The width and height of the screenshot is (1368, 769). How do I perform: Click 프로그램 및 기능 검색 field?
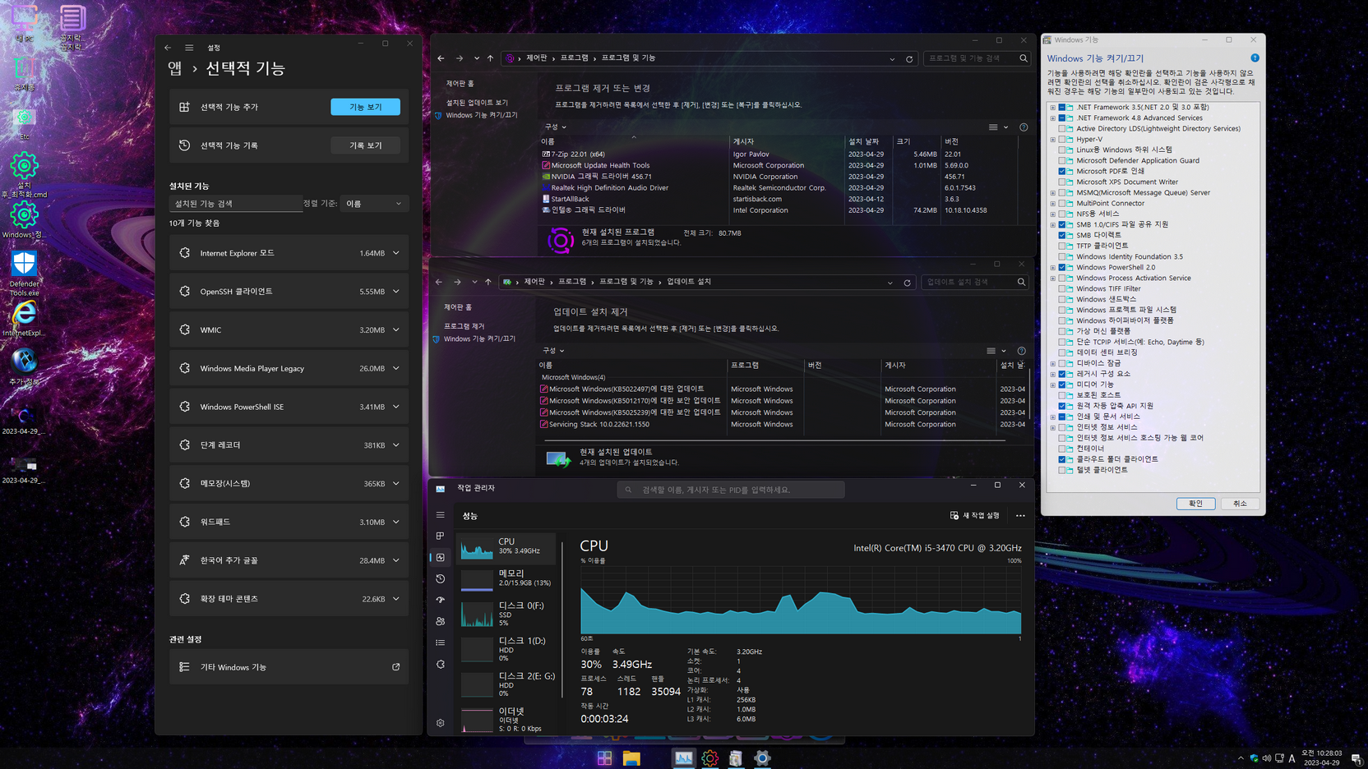pyautogui.click(x=977, y=58)
